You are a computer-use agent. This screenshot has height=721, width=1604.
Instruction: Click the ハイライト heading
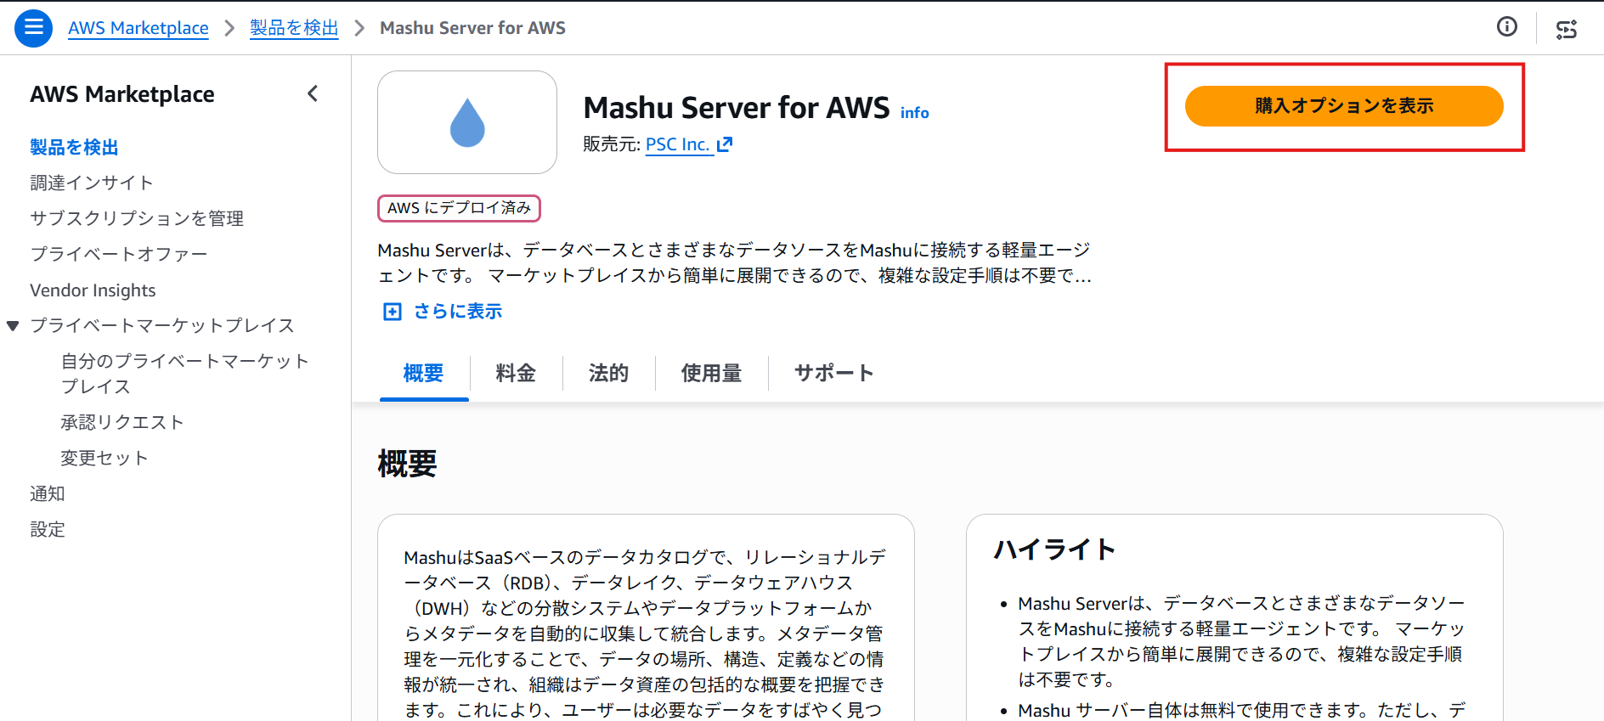pyautogui.click(x=1054, y=549)
